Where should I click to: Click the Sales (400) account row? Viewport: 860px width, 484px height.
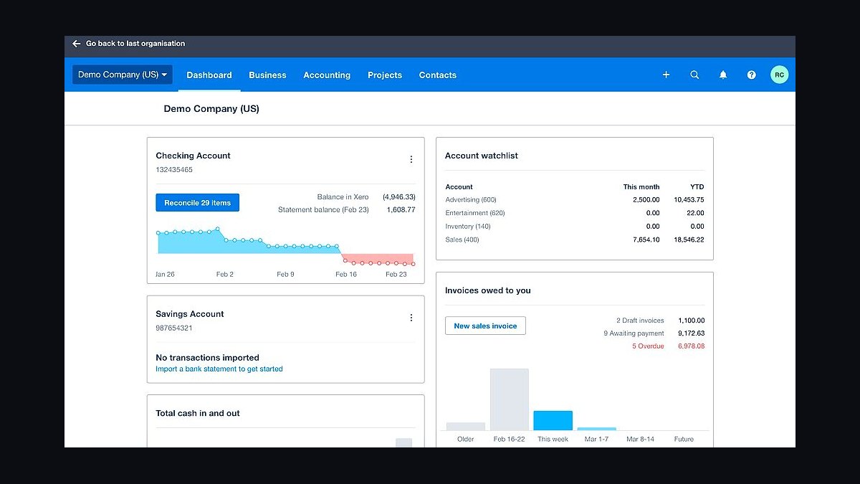(x=575, y=239)
